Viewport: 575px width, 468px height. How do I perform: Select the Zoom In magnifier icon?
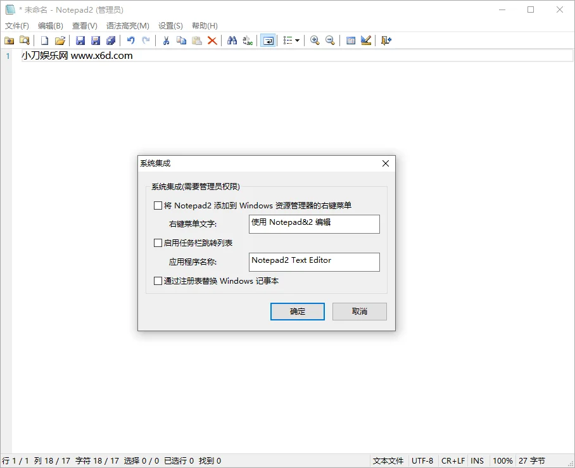[x=315, y=40]
